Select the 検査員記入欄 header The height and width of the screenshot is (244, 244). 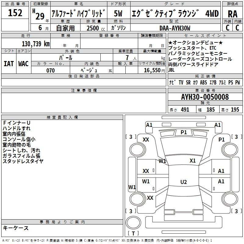(x=62, y=117)
